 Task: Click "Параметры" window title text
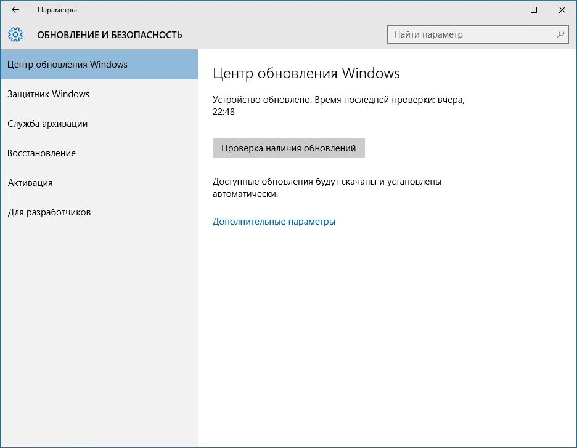[x=57, y=10]
